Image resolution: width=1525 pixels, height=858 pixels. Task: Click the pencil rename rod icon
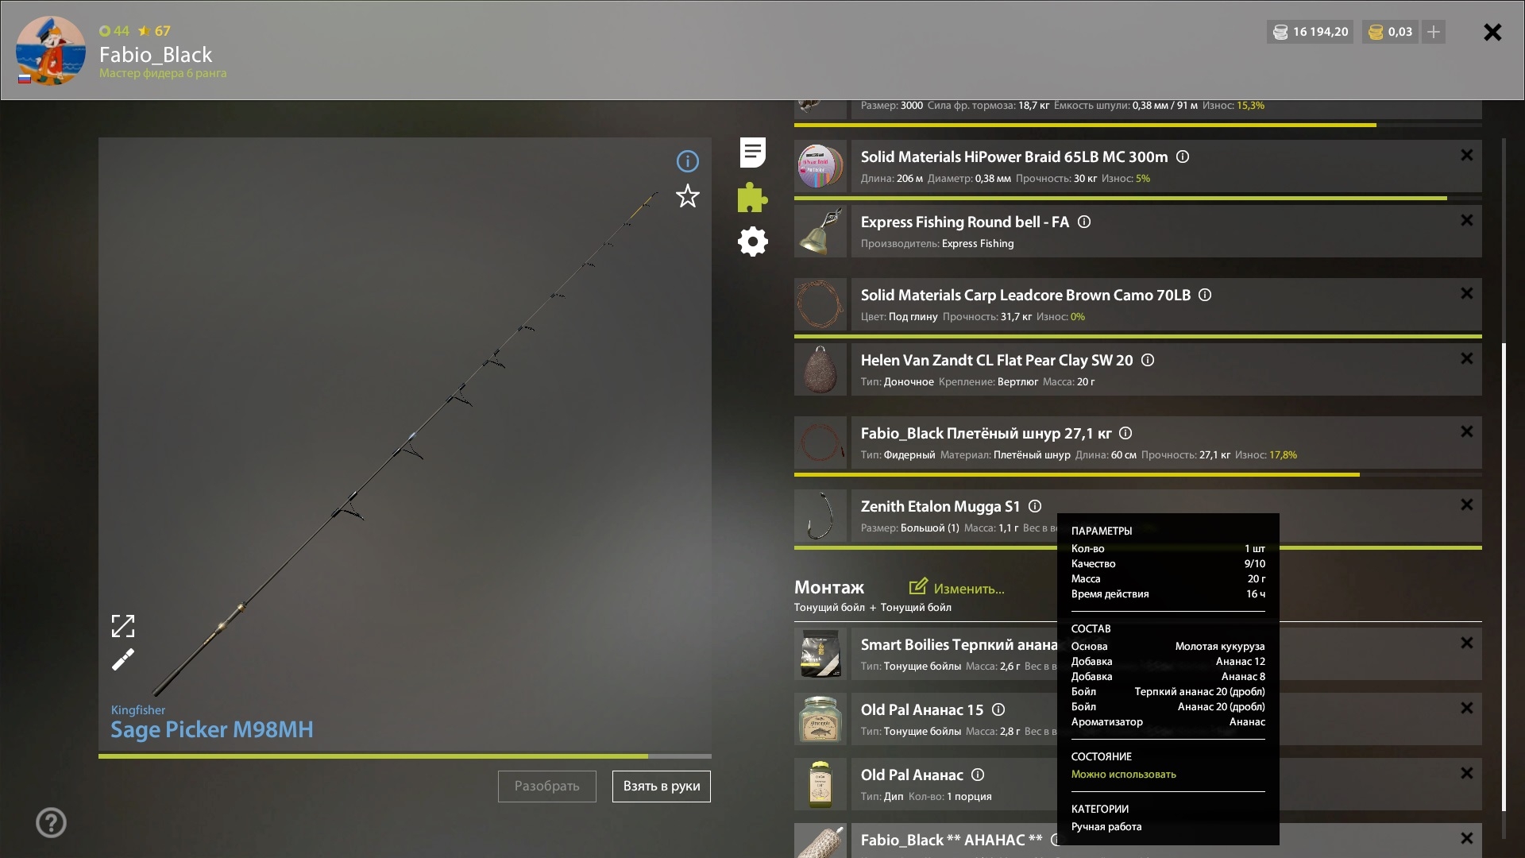[123, 659]
